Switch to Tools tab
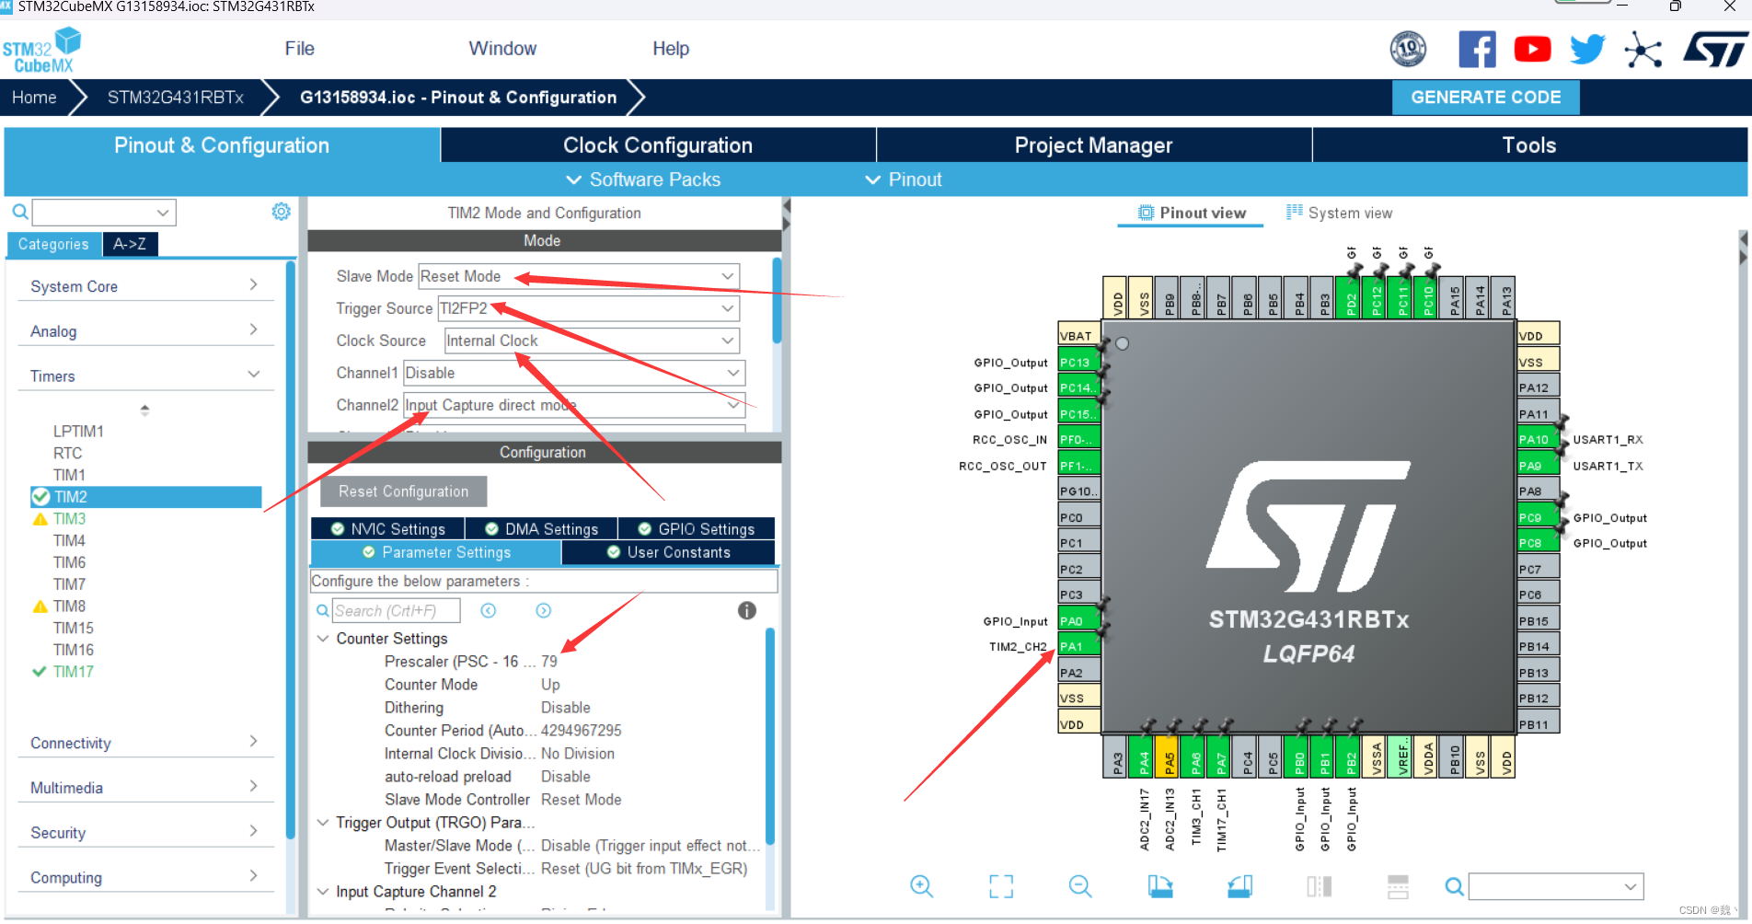 (1529, 145)
